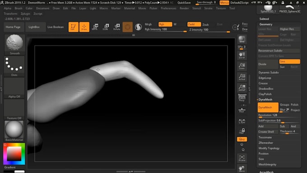Click Live Boolean button

[x=56, y=27]
